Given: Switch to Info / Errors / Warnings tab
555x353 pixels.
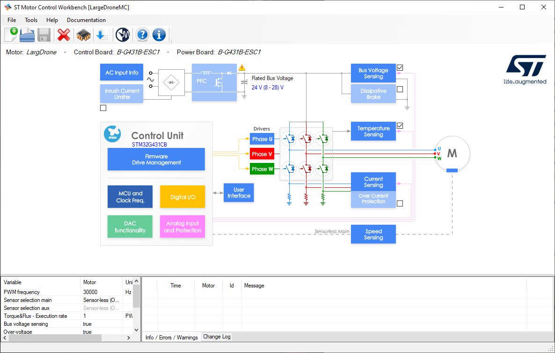Looking at the screenshot, I should tap(172, 338).
